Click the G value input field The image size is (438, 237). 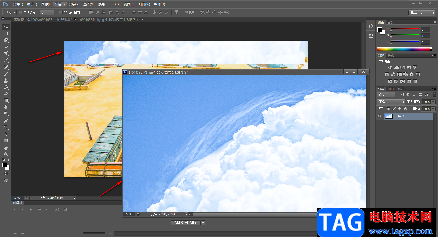pos(425,36)
